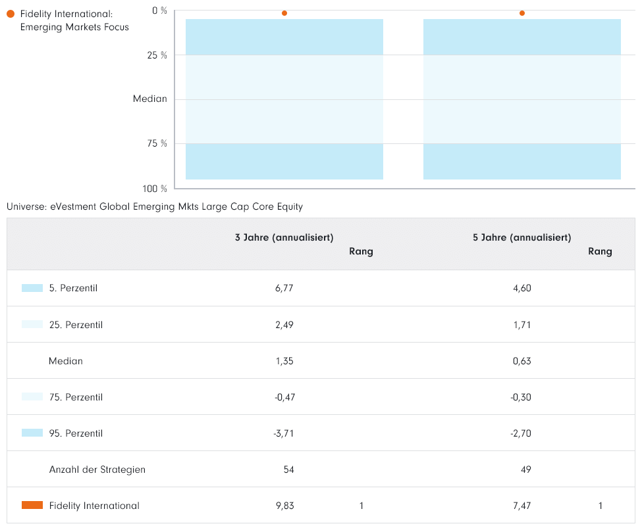Click the value -0,47

(x=284, y=397)
